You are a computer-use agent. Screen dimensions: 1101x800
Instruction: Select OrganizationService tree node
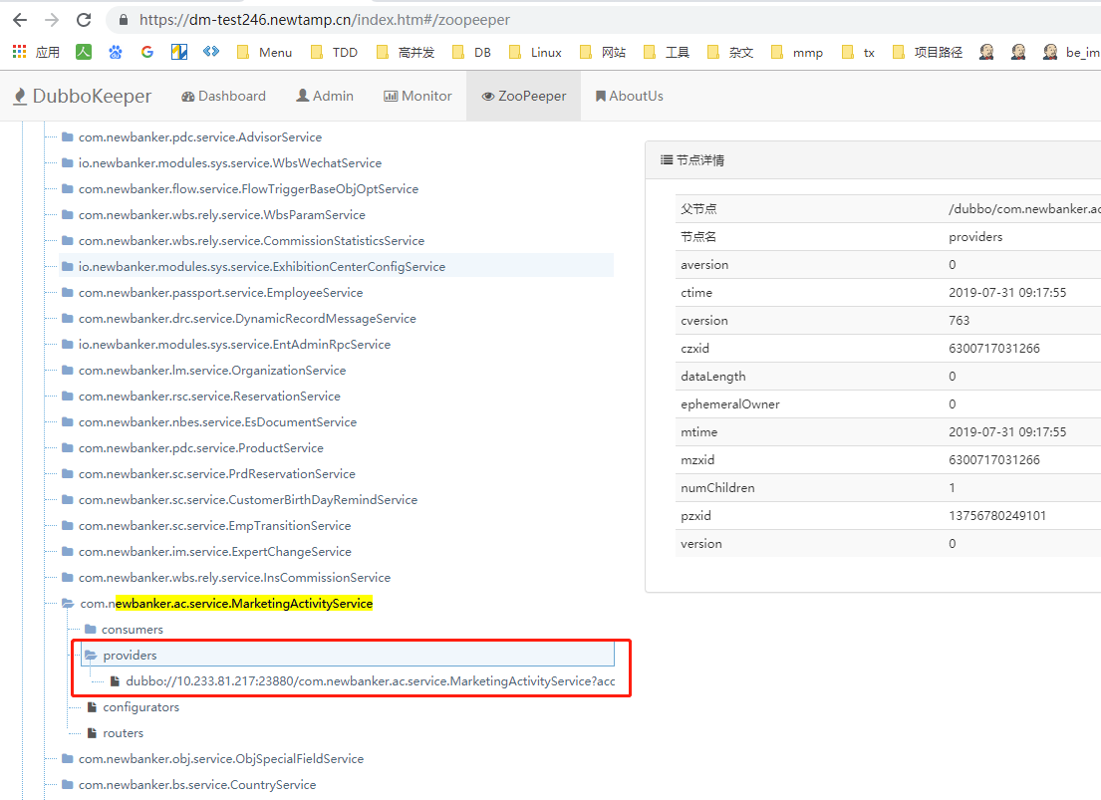coord(212,371)
